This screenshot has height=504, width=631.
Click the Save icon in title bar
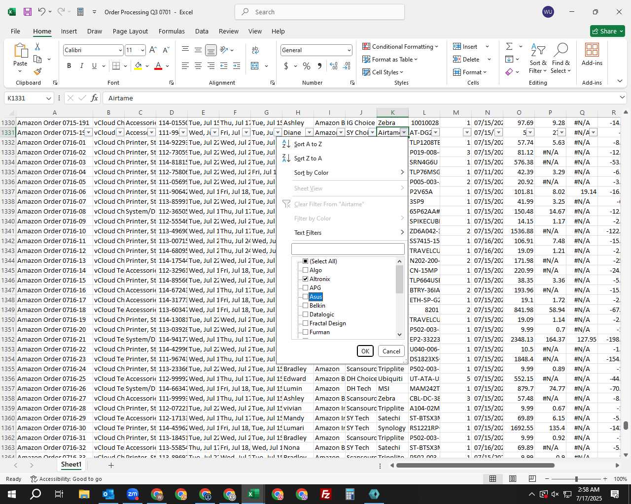tap(28, 12)
